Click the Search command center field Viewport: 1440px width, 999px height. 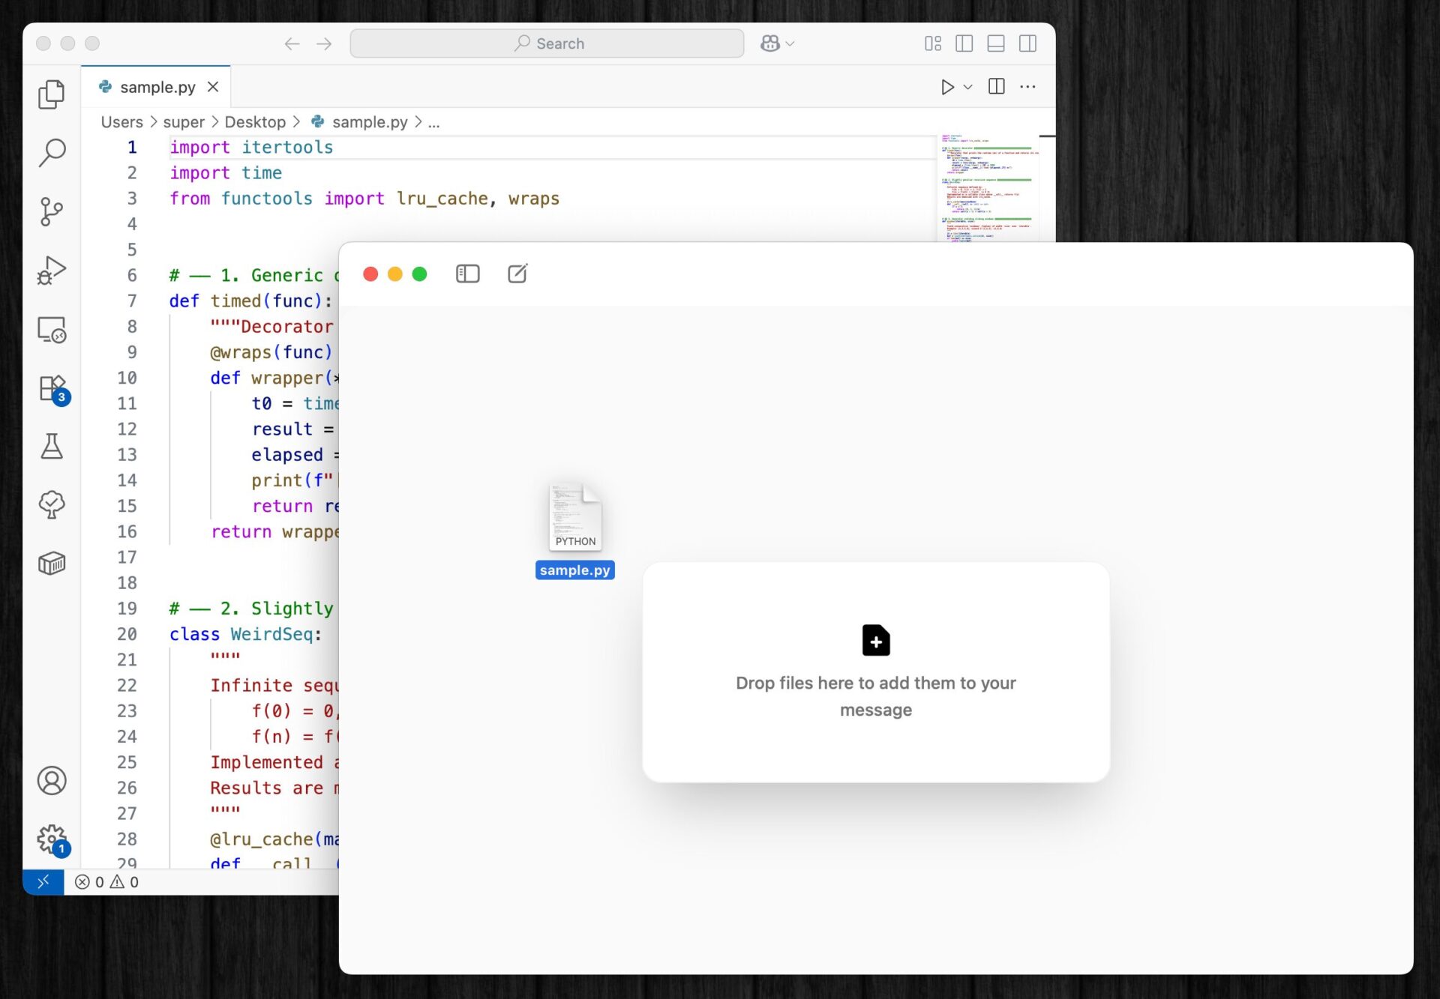547,43
